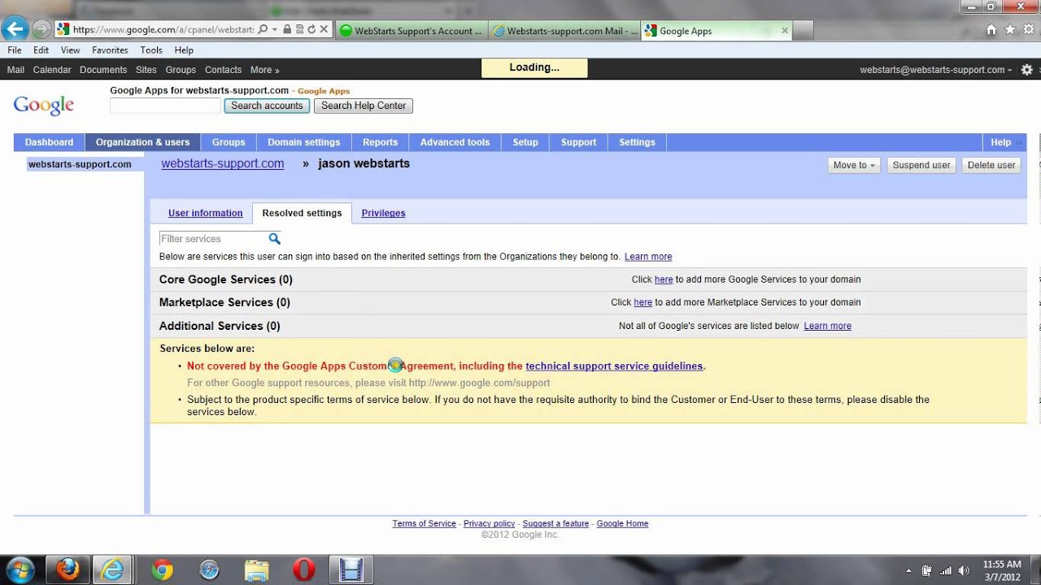The image size is (1041, 585).
Task: Click Learn more in Additional Services row
Action: coord(827,326)
